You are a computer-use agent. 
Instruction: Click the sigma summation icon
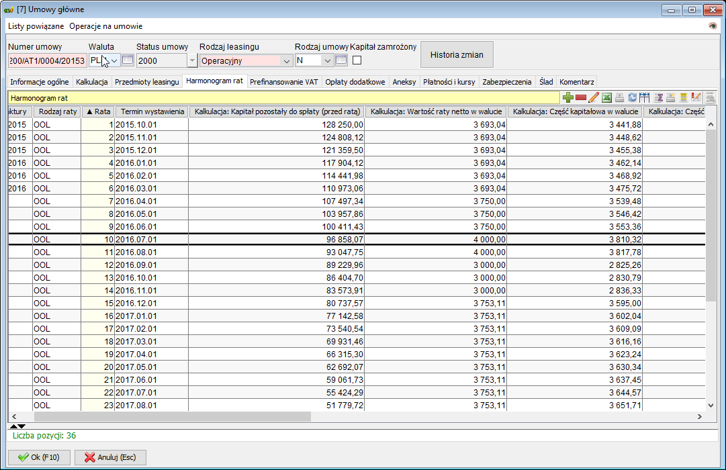658,98
